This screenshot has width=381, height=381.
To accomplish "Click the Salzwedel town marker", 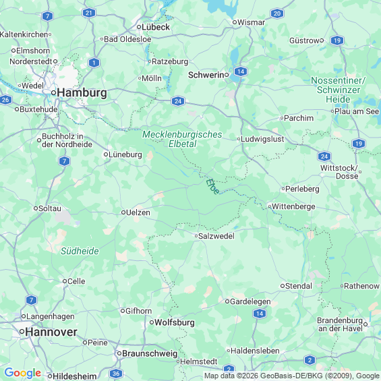I will [x=196, y=236].
